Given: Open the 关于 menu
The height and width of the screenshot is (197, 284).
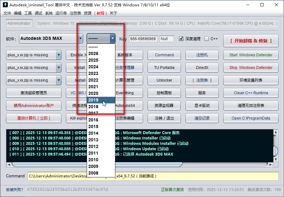Looking at the screenshot, I should [113, 13].
